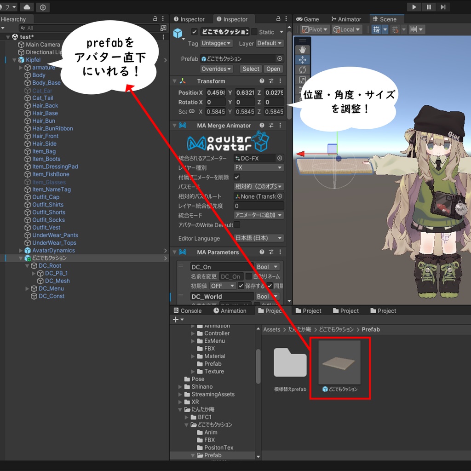Switch to the Console tab
Screen dimensions: 471x471
pos(187,310)
